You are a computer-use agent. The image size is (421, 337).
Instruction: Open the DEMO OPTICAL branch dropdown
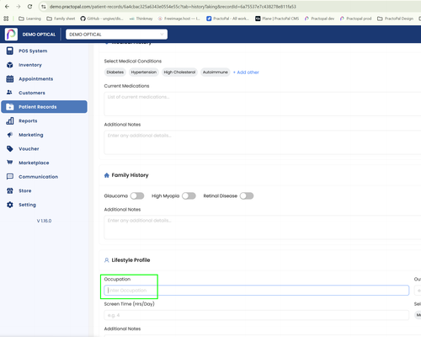click(x=116, y=35)
